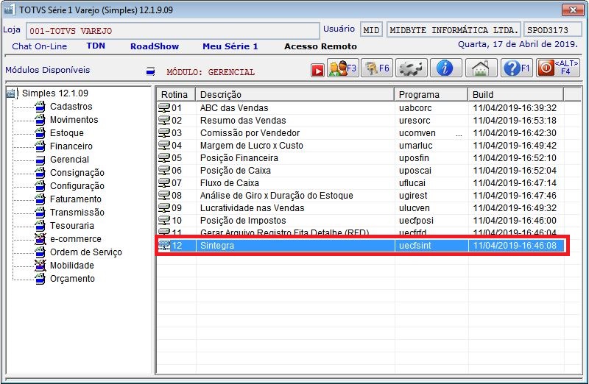This screenshot has height=384, width=589.
Task: Click the gears configuration icon
Action: (x=412, y=68)
